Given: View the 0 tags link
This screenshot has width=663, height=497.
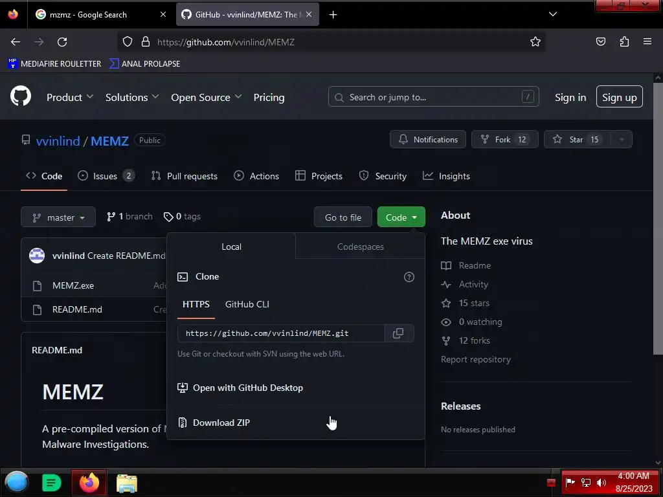Looking at the screenshot, I should (182, 216).
